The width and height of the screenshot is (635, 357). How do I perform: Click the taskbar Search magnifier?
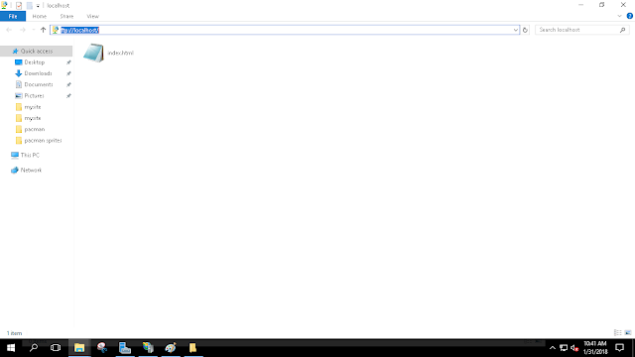(34, 348)
